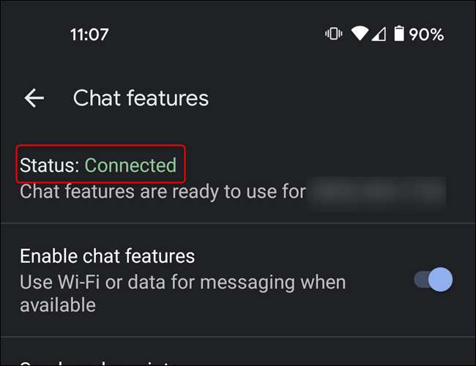Tap the Chat features page title

click(x=141, y=98)
